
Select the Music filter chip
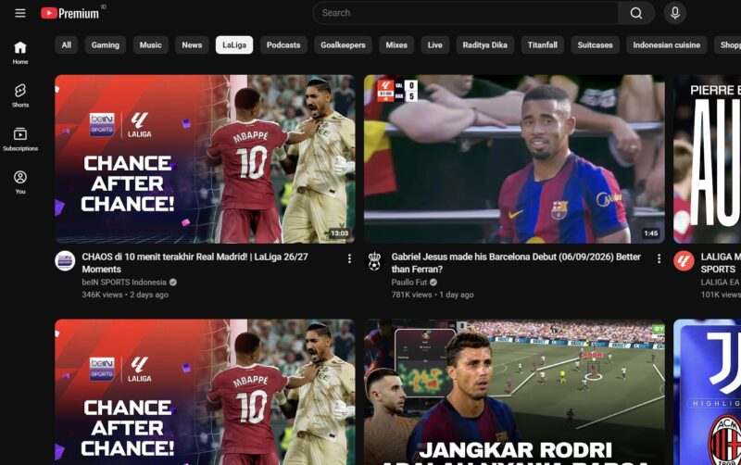pos(150,44)
